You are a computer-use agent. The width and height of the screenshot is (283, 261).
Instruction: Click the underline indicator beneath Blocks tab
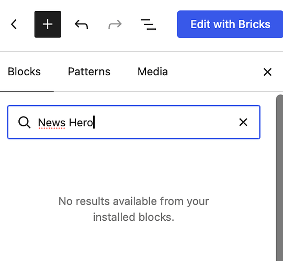coord(27,91)
